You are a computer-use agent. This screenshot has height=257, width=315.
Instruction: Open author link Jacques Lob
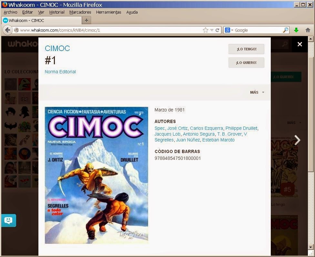tap(167, 134)
